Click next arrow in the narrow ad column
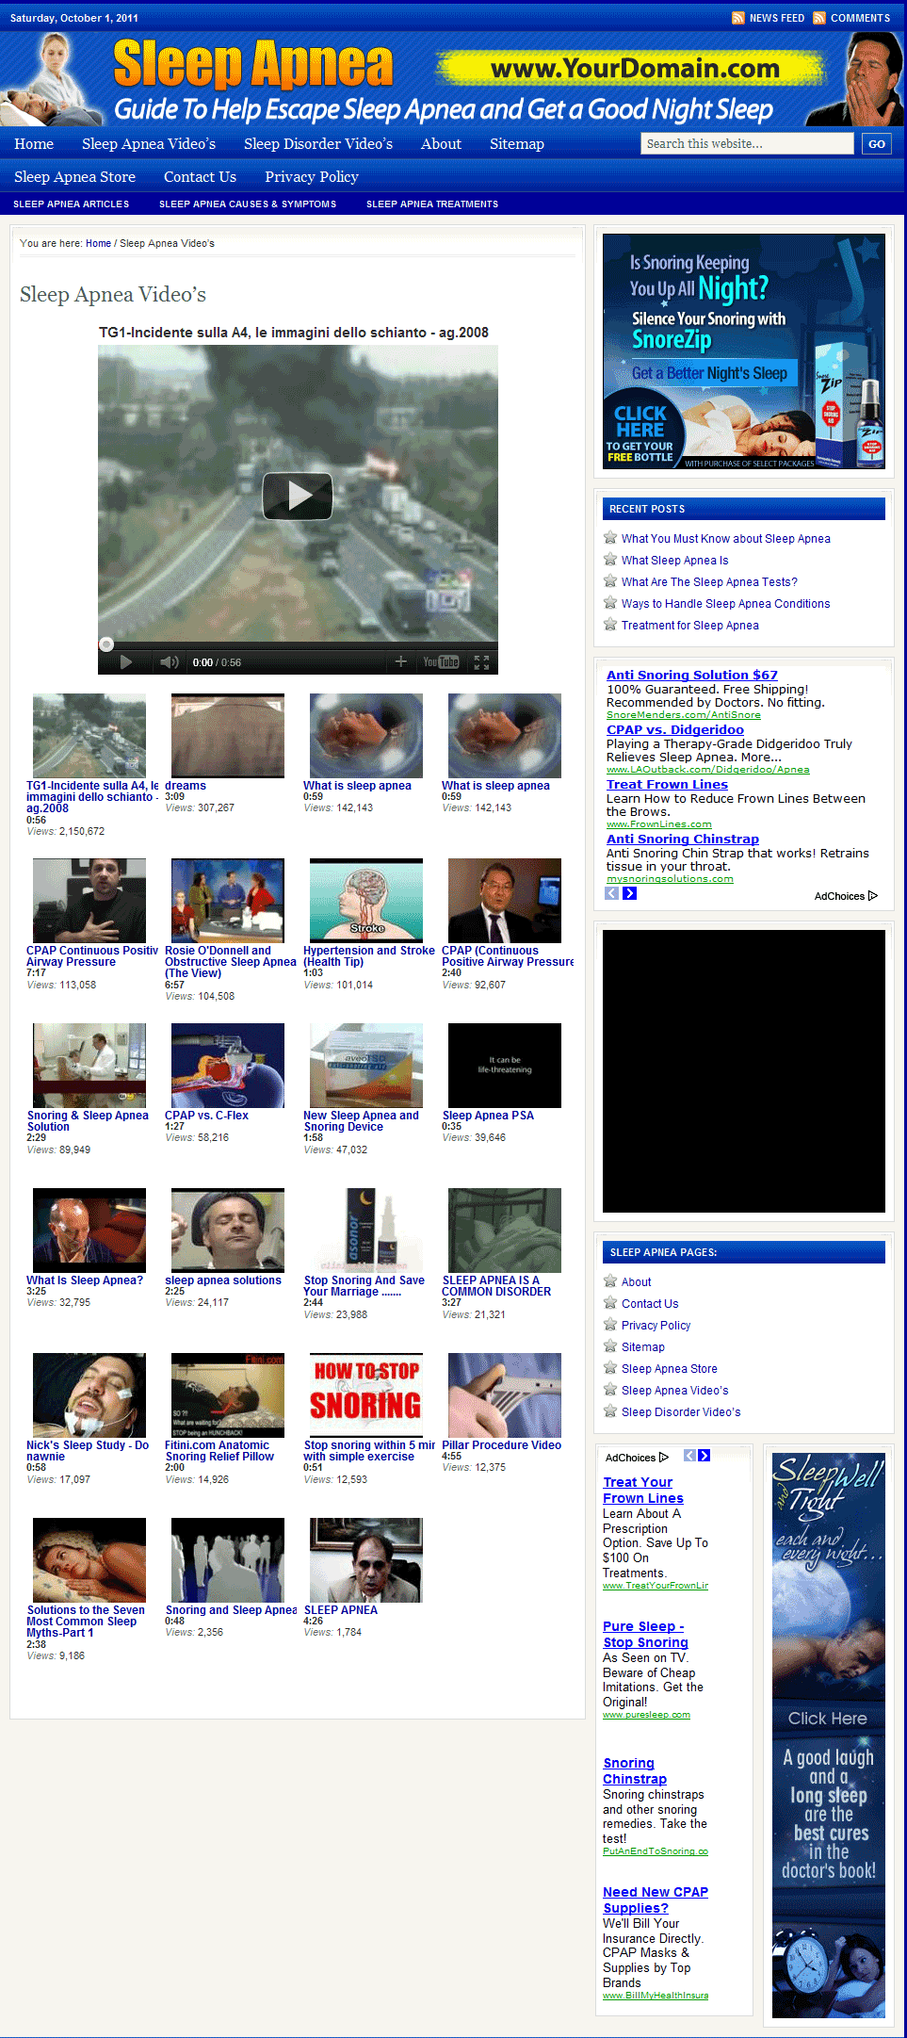907x2038 pixels. pos(705,1456)
